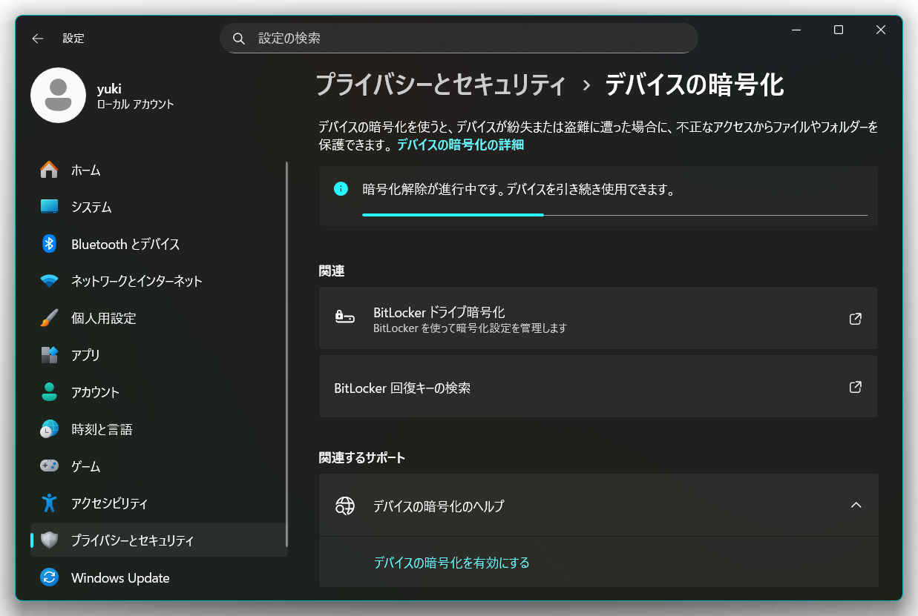The image size is (918, 616).
Task: Click the 個人用設定 paintbrush icon
Action: click(49, 318)
